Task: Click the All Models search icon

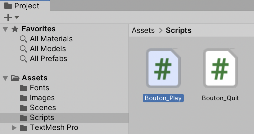Action: tap(23, 49)
